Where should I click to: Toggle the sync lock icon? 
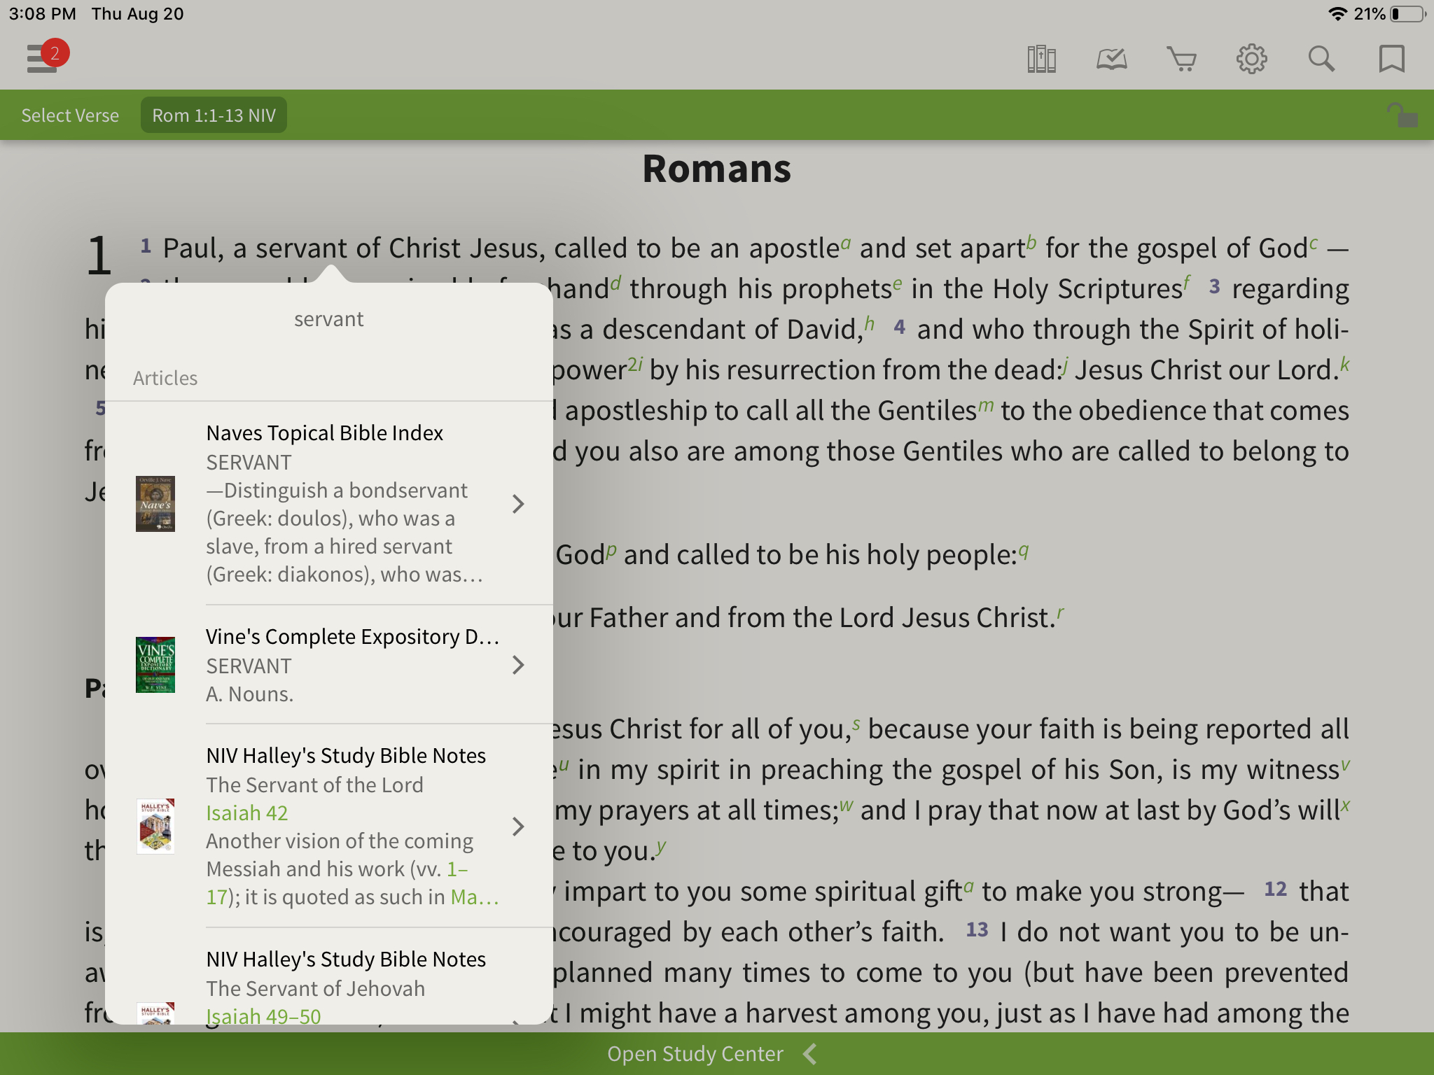[x=1402, y=115]
